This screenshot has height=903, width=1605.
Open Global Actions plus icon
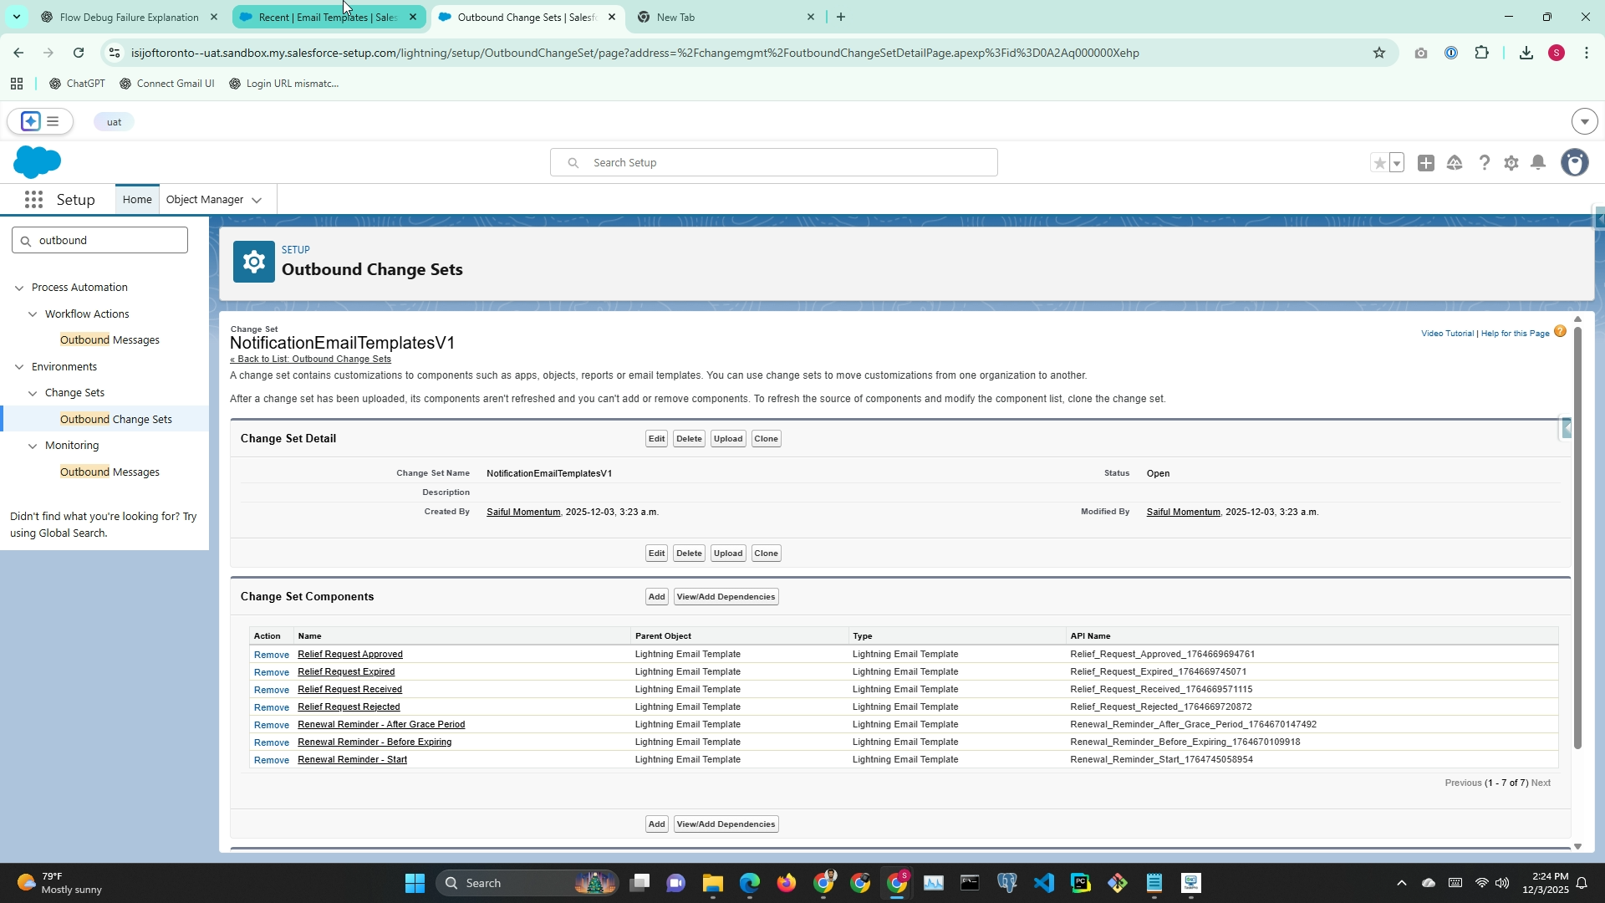coord(1426,163)
